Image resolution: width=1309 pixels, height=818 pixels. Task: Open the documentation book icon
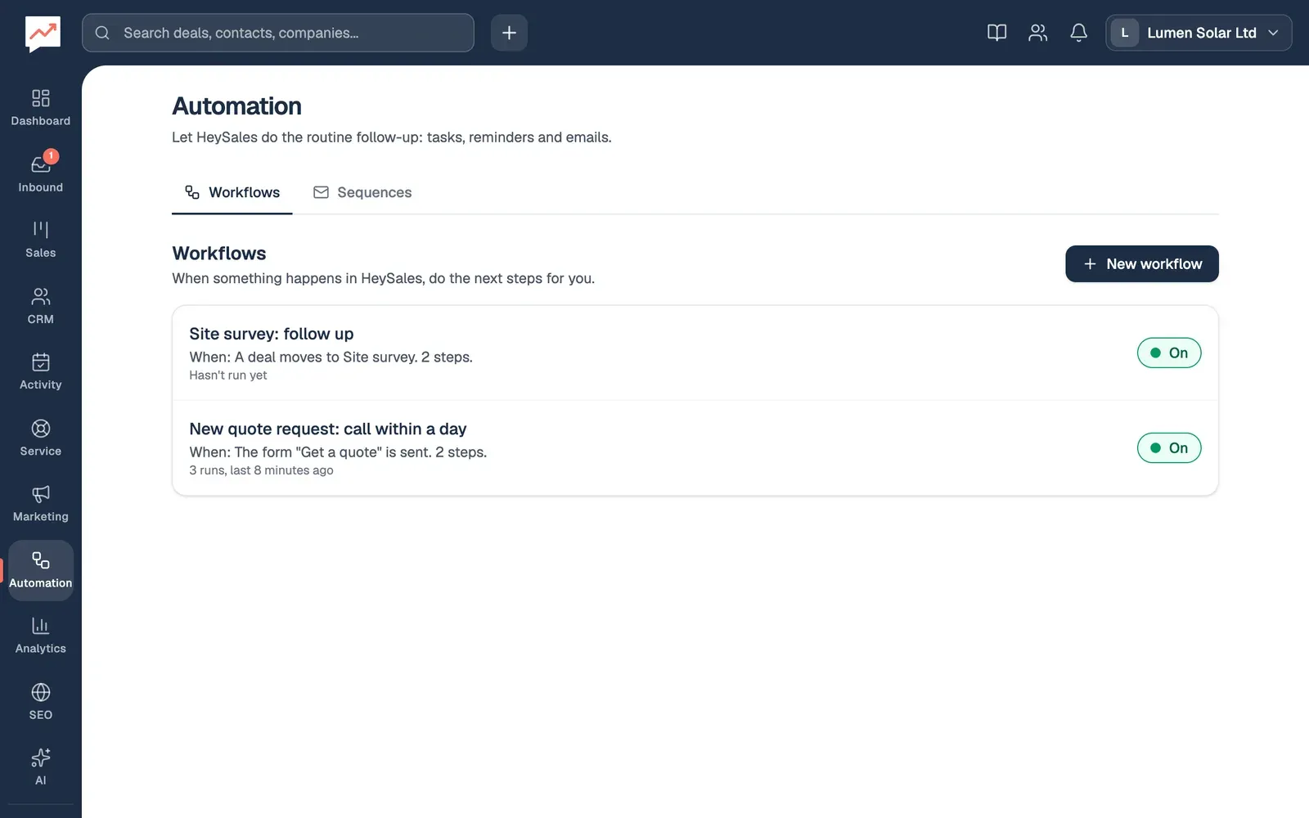pos(996,33)
